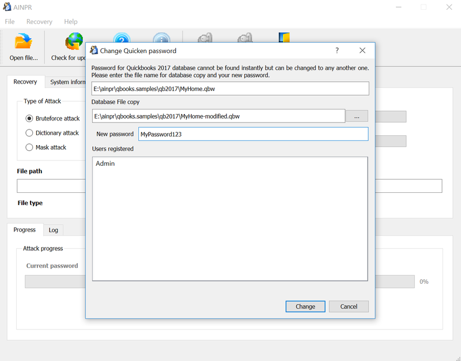Click the Open file folder icon
Image resolution: width=461 pixels, height=361 pixels.
[23, 41]
